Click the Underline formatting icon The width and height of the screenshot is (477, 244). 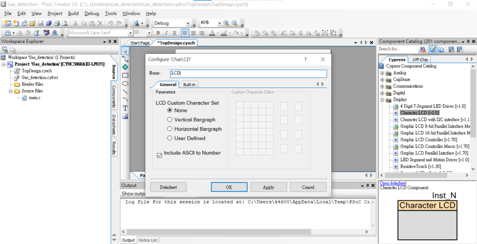click(174, 33)
